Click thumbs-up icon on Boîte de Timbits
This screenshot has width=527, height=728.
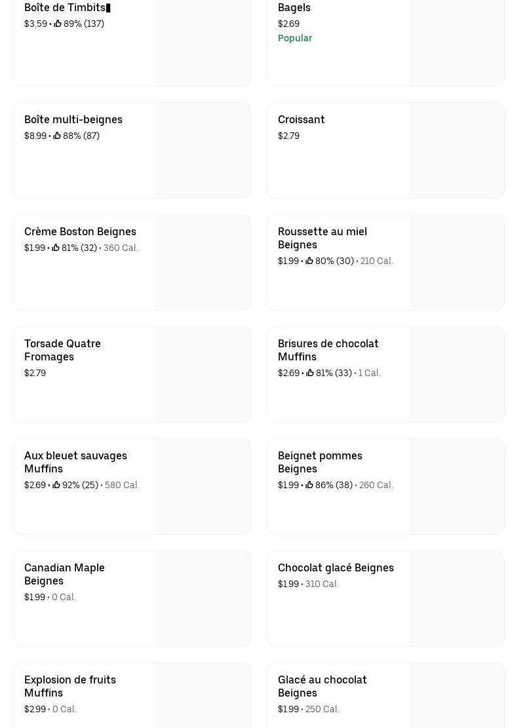[58, 24]
